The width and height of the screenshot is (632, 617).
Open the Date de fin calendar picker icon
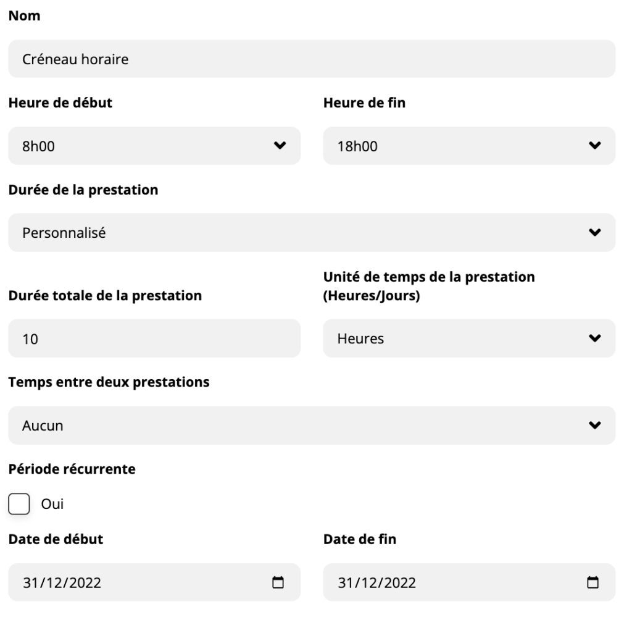(593, 582)
